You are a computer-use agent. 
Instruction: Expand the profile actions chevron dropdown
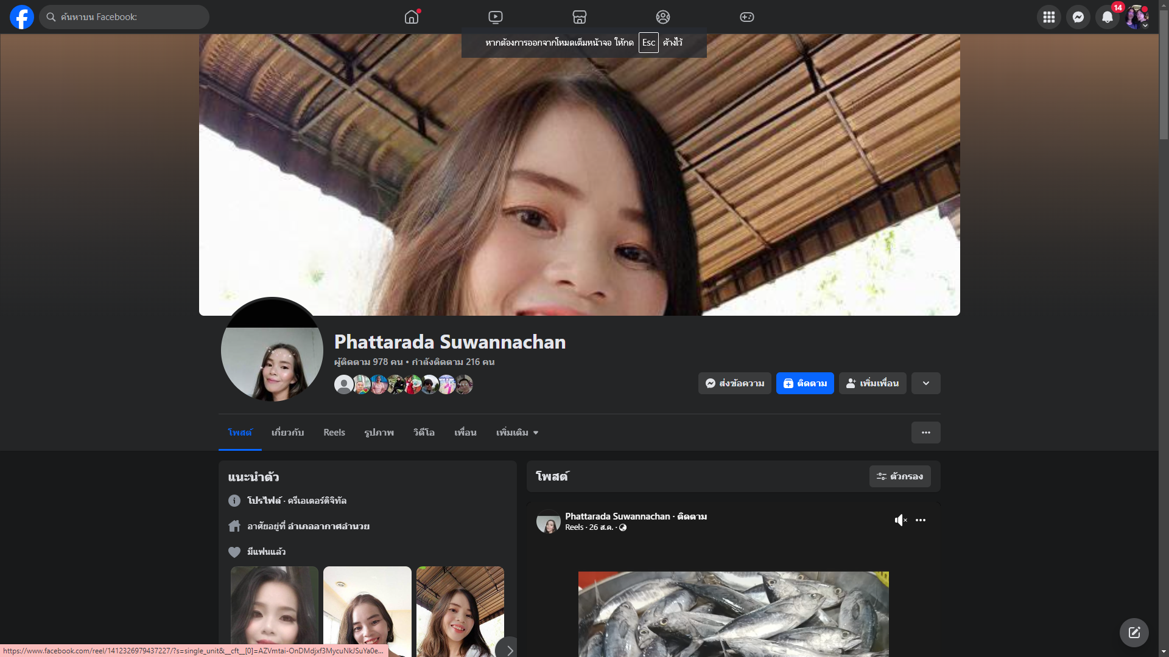tap(925, 383)
